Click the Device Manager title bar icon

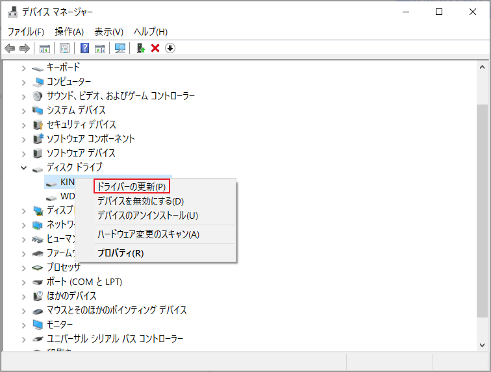pyautogui.click(x=12, y=12)
